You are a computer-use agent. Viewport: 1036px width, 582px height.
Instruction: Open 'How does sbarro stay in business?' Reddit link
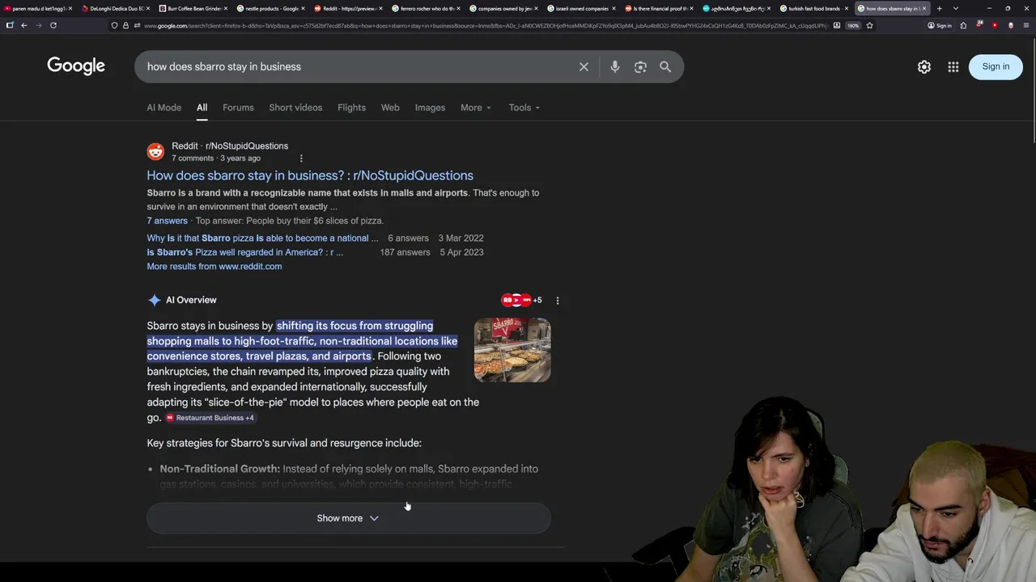click(x=310, y=175)
